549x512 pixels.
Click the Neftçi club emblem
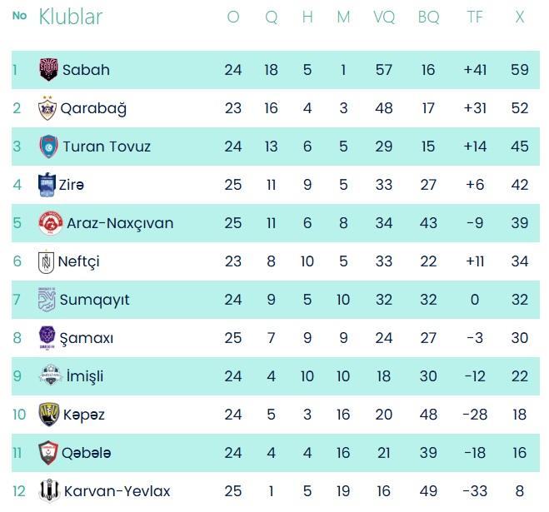click(47, 261)
